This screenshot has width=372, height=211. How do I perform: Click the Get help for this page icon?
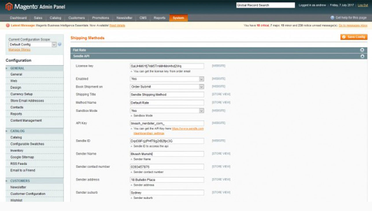(332, 18)
